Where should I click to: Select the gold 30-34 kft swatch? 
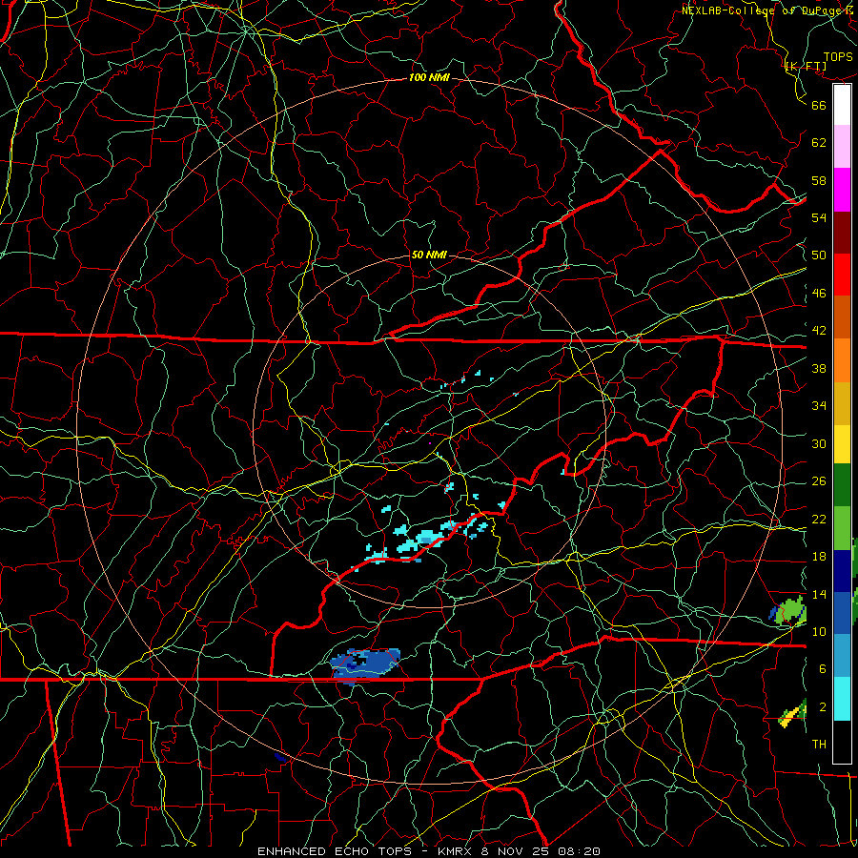[x=842, y=403]
